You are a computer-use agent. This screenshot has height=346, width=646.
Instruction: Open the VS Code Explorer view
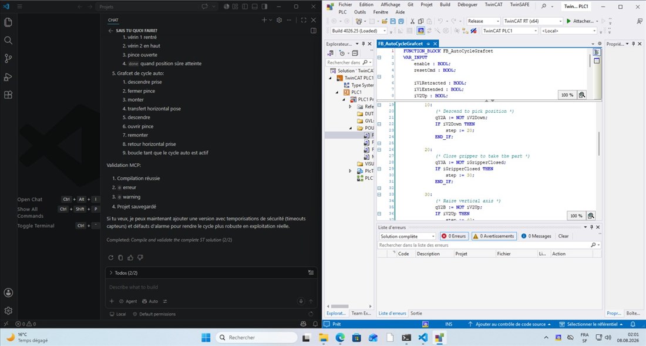click(x=8, y=22)
